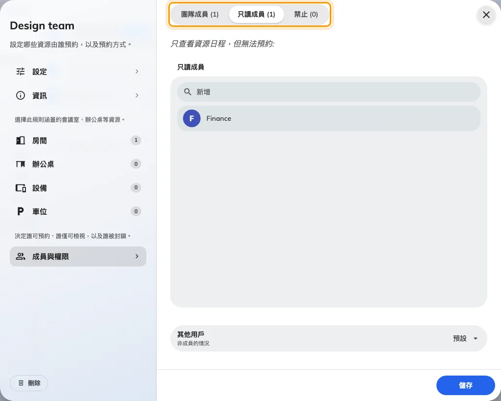Viewport: 501px width, 401px height.
Task: Switch to the 團隊成員 (1) tab
Action: pos(200,14)
